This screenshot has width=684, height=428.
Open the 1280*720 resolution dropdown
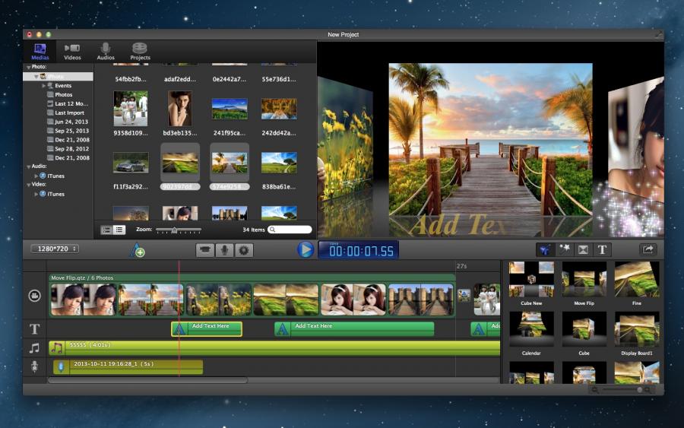(55, 249)
